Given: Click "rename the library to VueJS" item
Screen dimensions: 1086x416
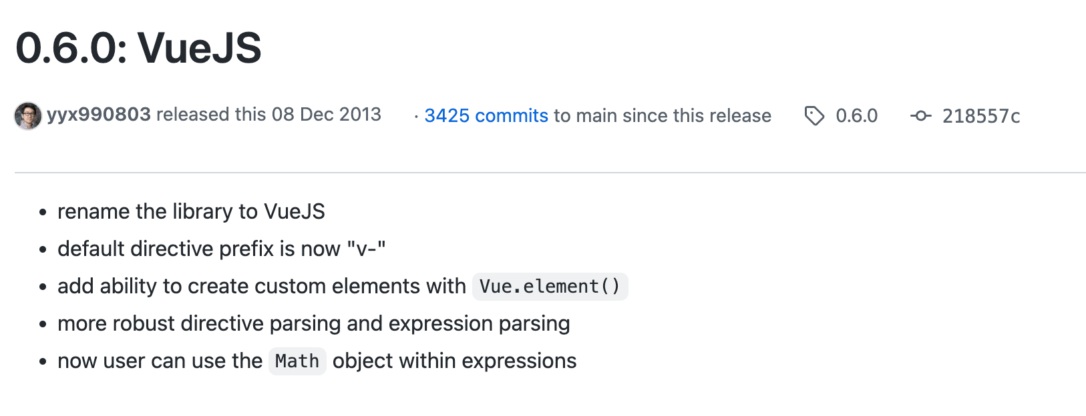Looking at the screenshot, I should tap(191, 212).
